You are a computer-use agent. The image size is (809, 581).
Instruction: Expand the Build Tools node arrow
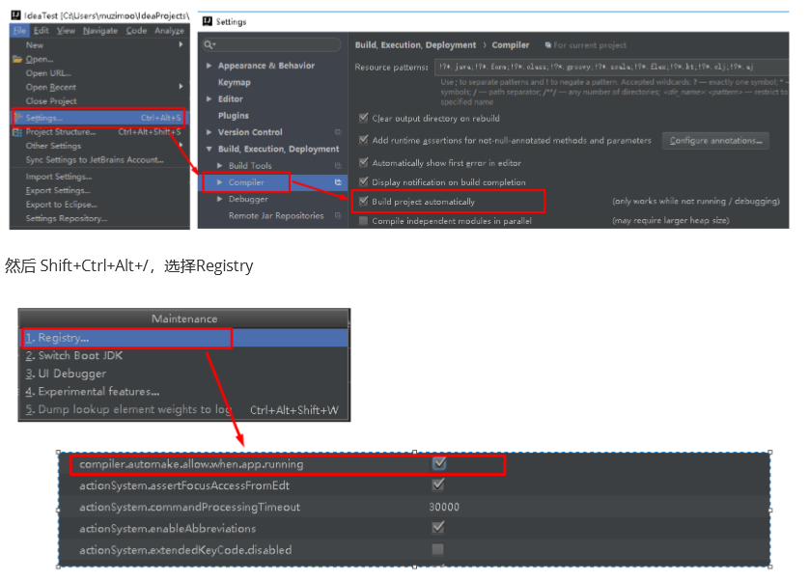(x=220, y=166)
